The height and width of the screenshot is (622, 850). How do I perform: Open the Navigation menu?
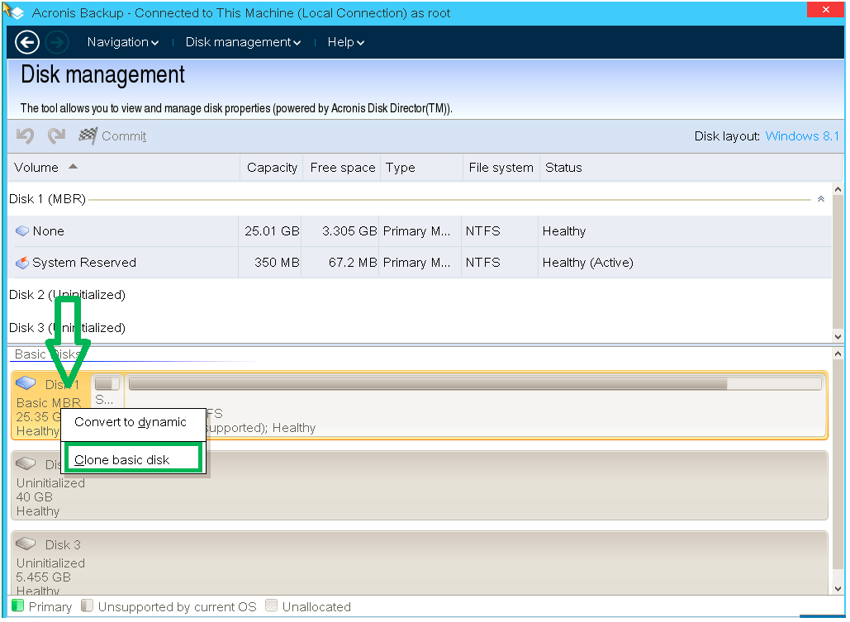click(122, 42)
